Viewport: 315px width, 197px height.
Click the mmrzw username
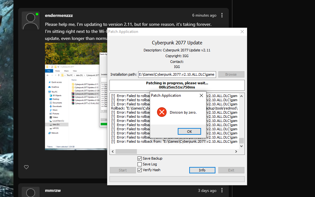coord(53,191)
